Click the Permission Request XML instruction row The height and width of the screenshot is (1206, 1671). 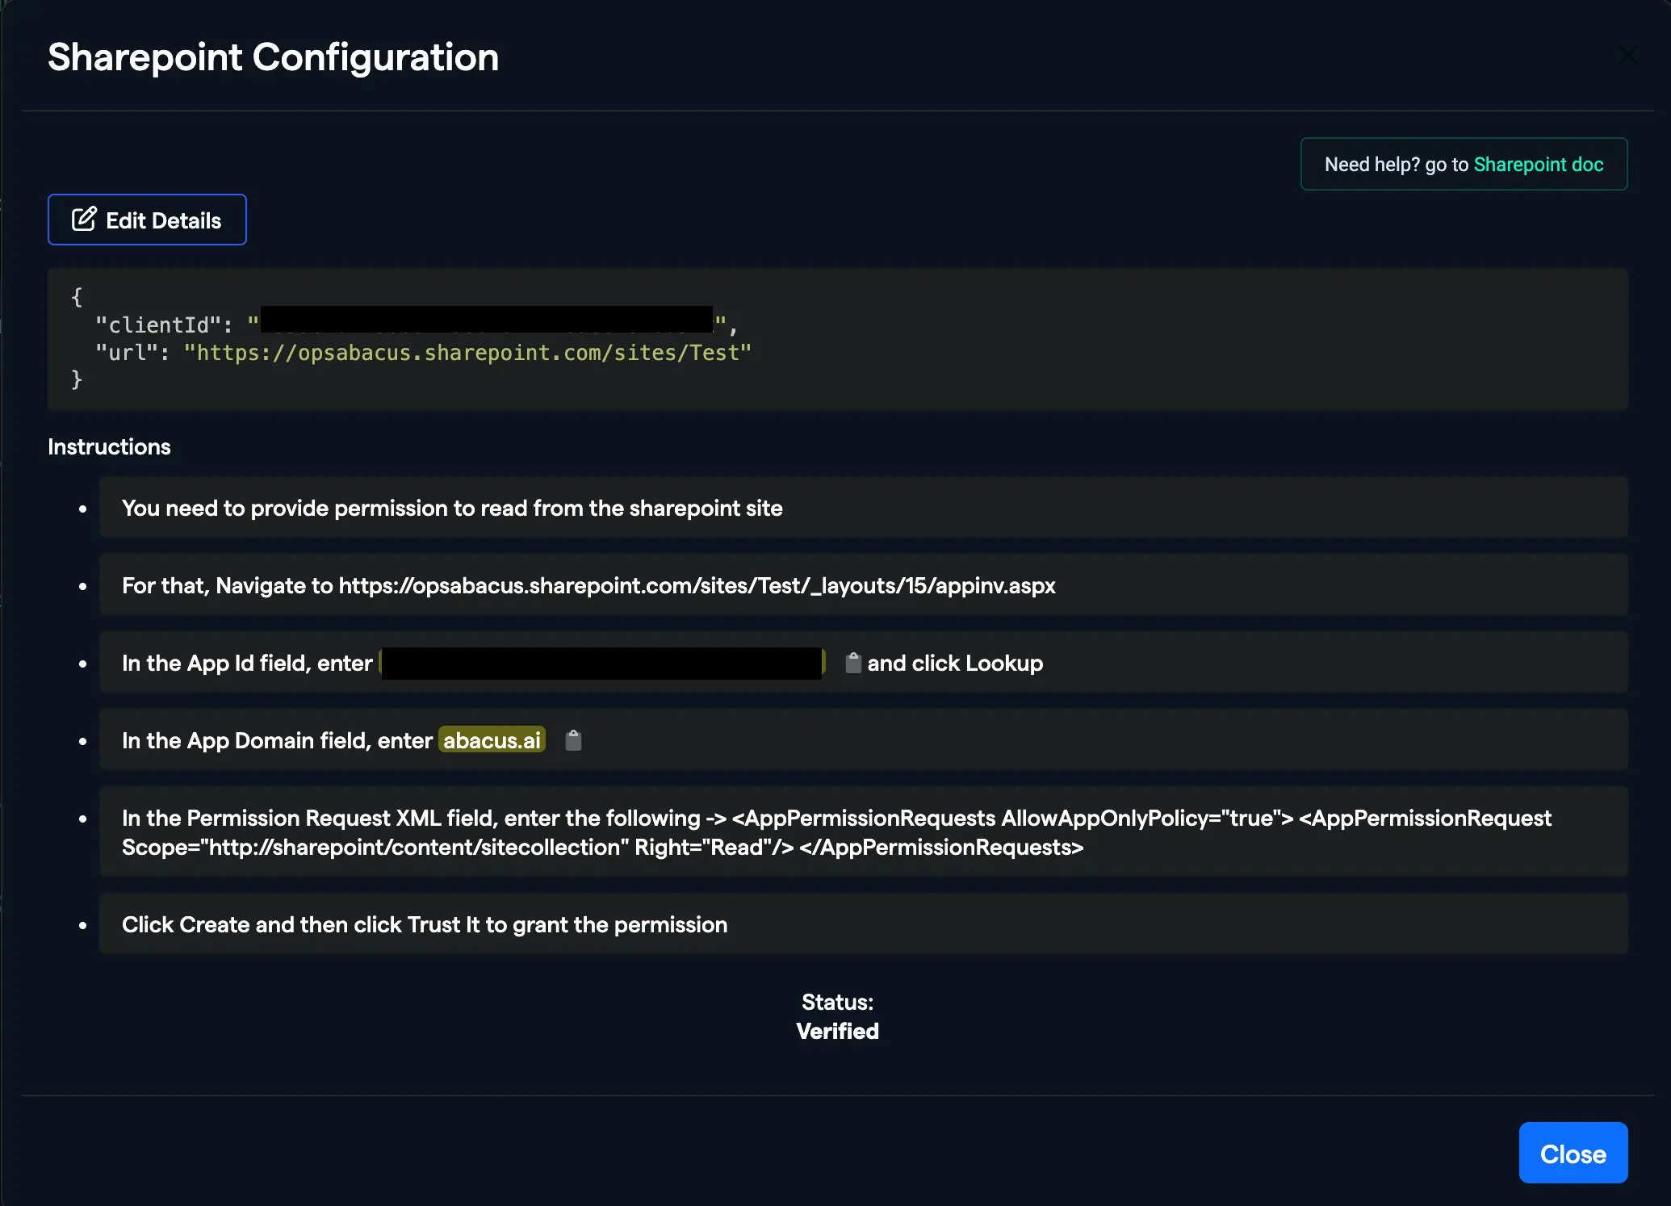pyautogui.click(x=836, y=832)
